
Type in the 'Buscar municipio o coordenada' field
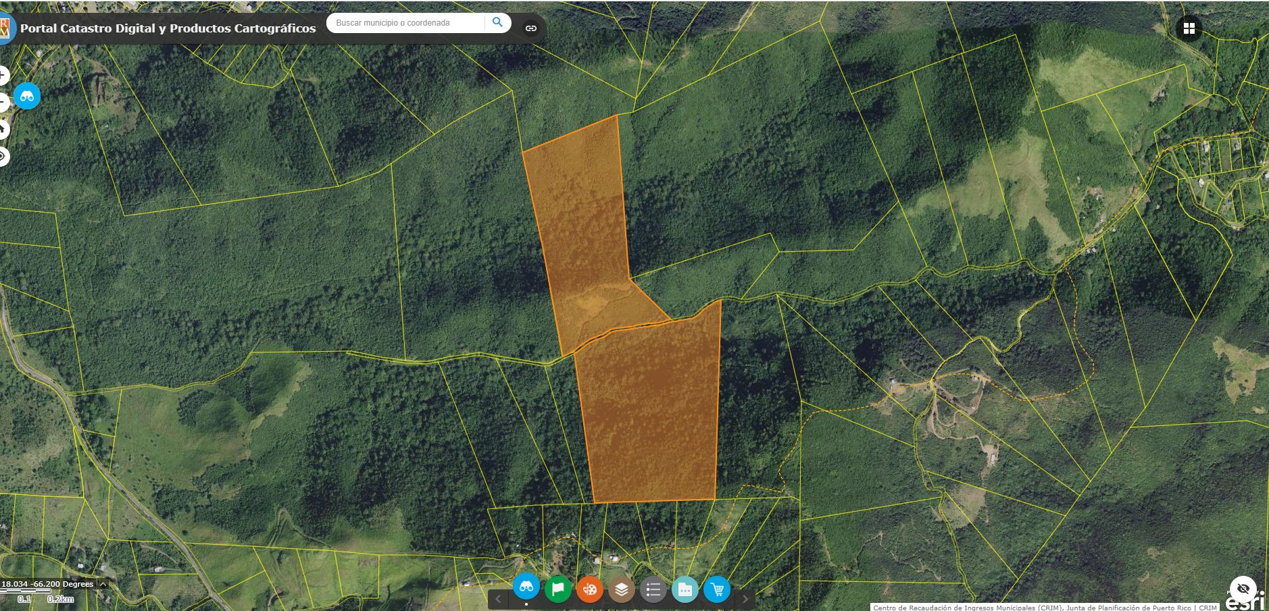405,23
